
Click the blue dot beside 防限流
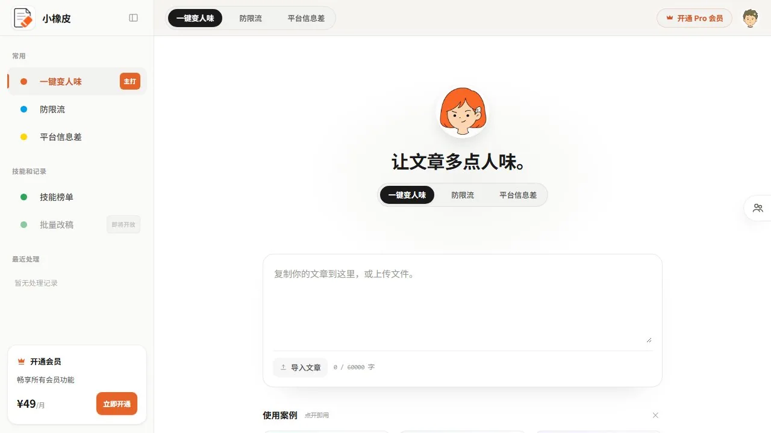click(24, 109)
